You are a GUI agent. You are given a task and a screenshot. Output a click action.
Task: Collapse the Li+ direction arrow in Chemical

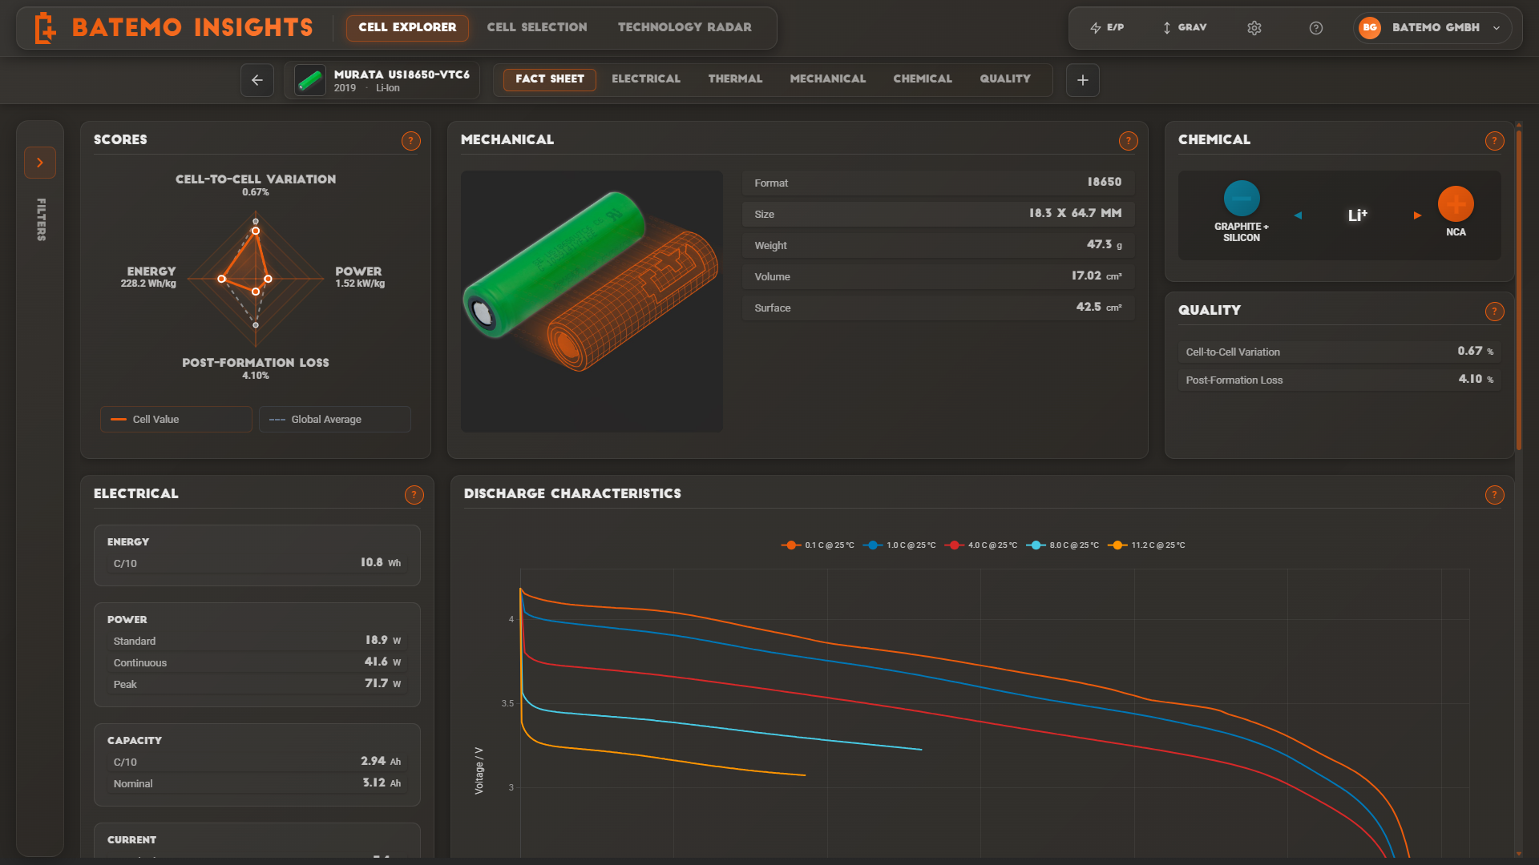coord(1299,215)
